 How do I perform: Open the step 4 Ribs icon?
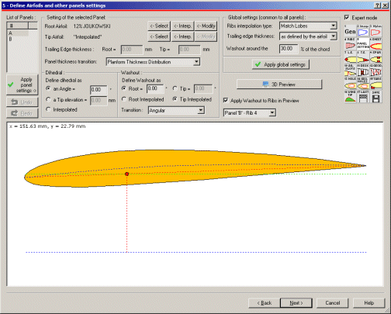tap(350, 44)
